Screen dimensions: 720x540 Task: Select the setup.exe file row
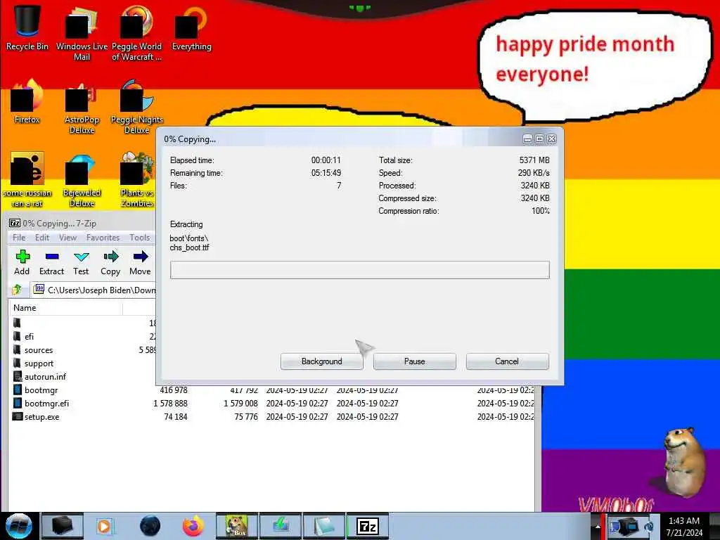pos(272,416)
